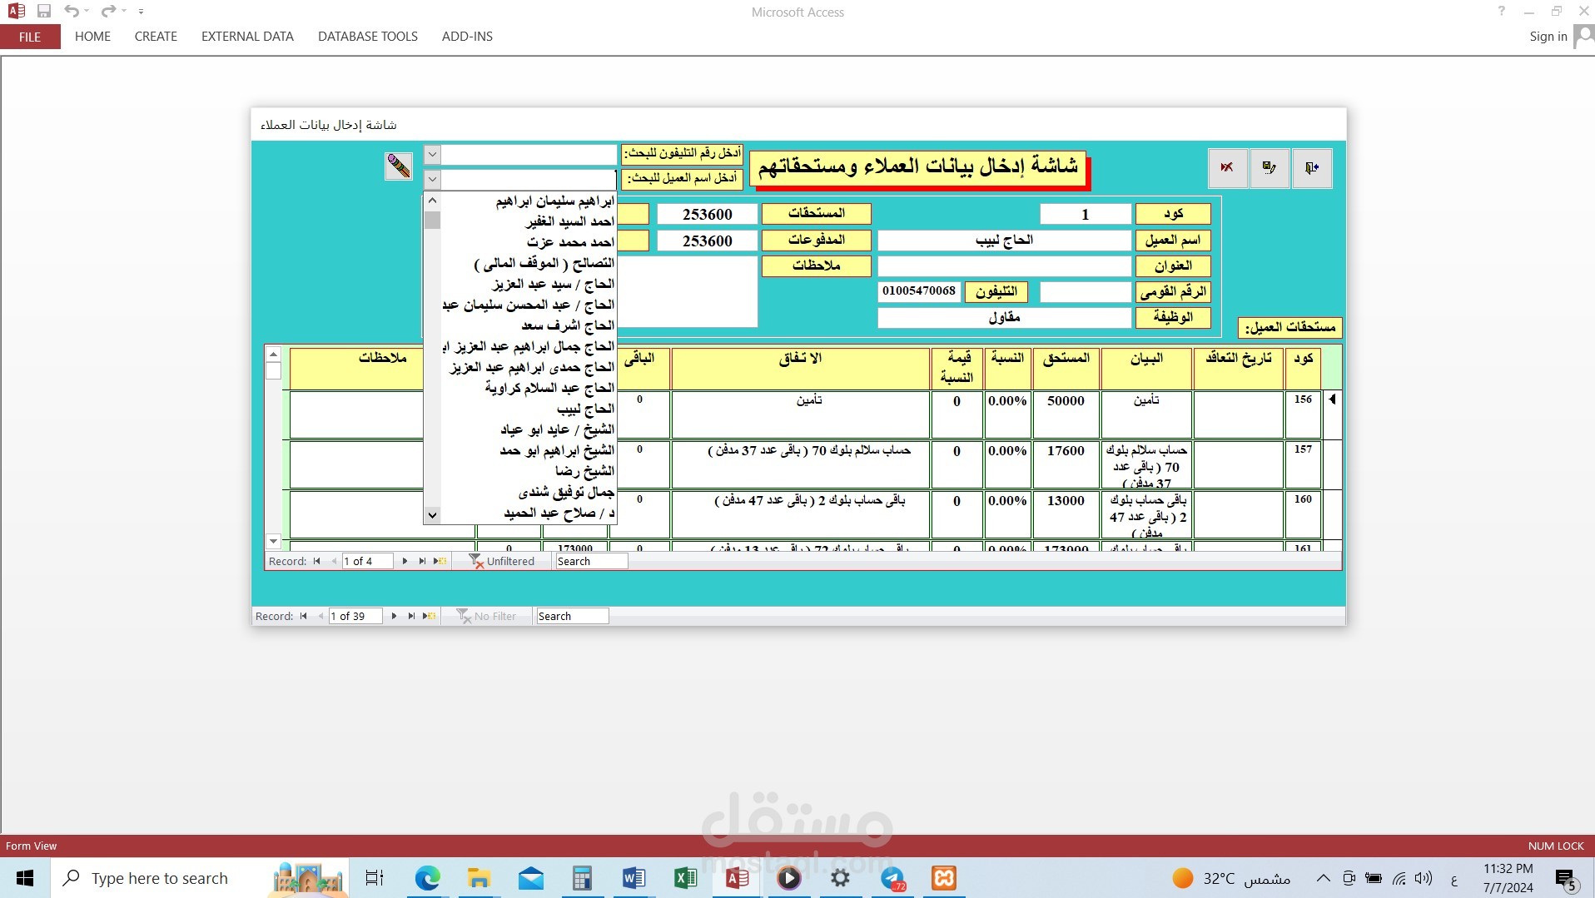
Task: Click the Undo arrow in the Quick Access Toolbar
Action: pyautogui.click(x=71, y=12)
